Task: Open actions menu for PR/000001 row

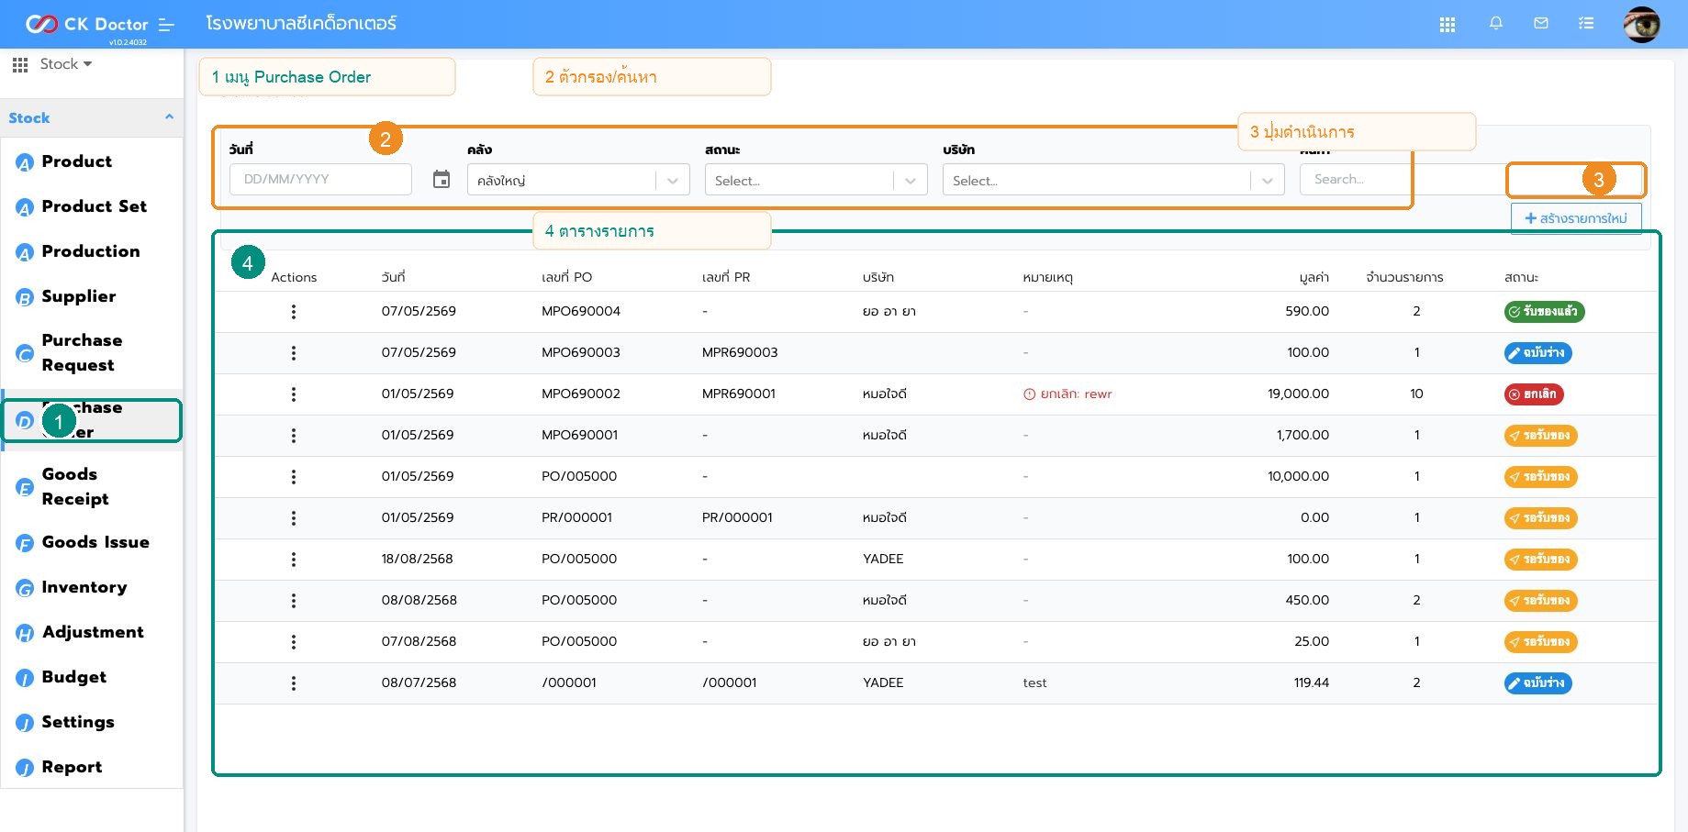Action: [294, 518]
